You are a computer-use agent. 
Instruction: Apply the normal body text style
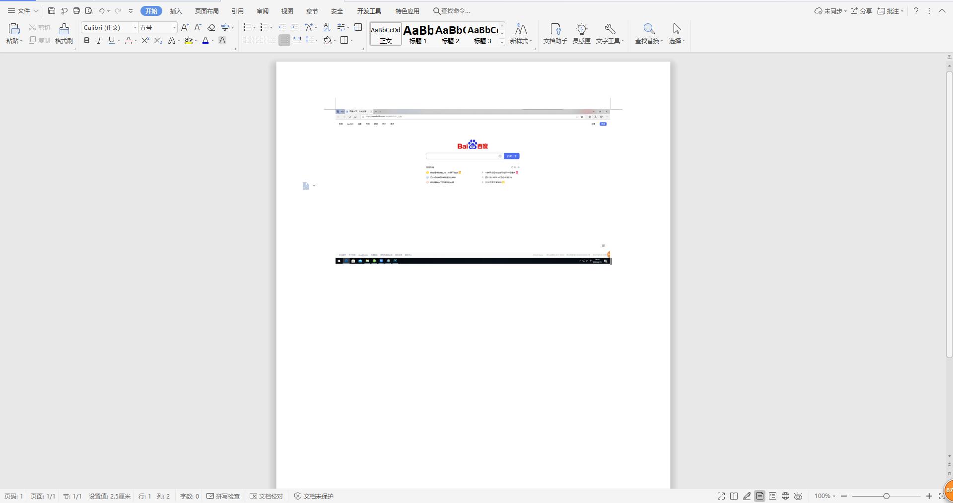(x=386, y=34)
